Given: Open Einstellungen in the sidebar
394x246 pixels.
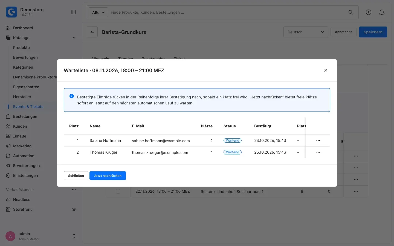Looking at the screenshot, I should (x=25, y=175).
